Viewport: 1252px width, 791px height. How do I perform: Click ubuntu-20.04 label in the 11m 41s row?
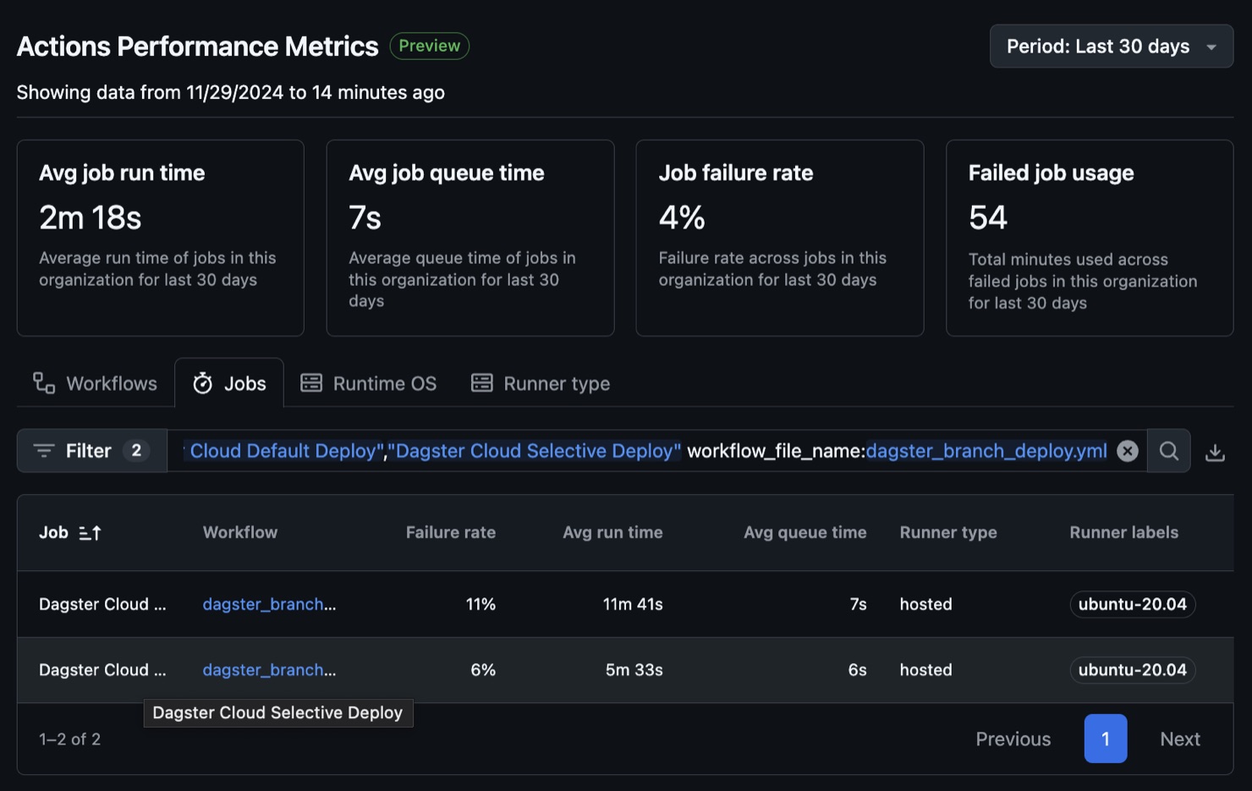click(1132, 604)
